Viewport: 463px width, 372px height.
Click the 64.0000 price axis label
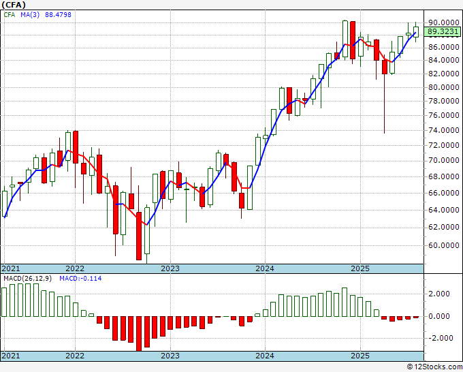click(443, 210)
